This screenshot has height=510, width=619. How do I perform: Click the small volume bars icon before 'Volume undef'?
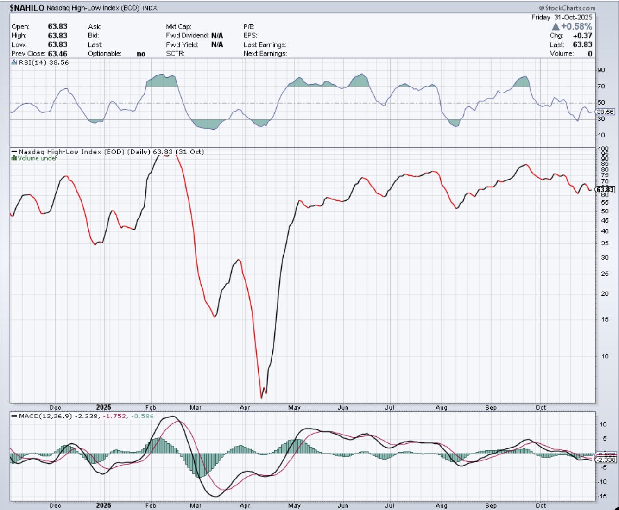pyautogui.click(x=14, y=158)
